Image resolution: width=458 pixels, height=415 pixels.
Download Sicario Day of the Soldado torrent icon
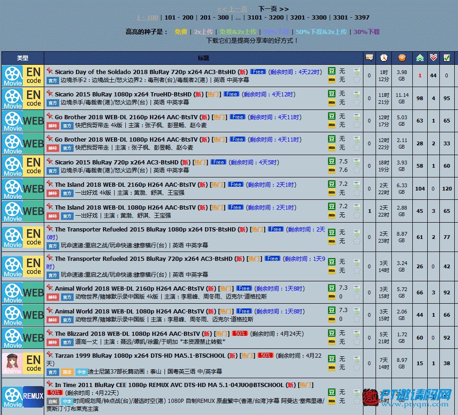point(356,71)
